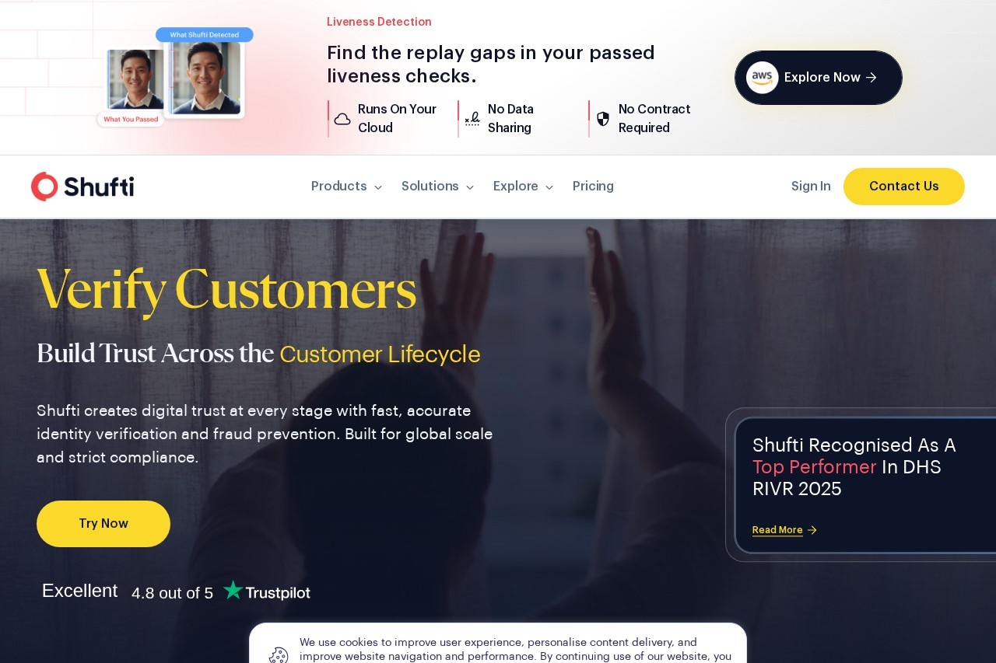The height and width of the screenshot is (663, 996).
Task: Expand the Products dropdown menu
Action: 346,187
